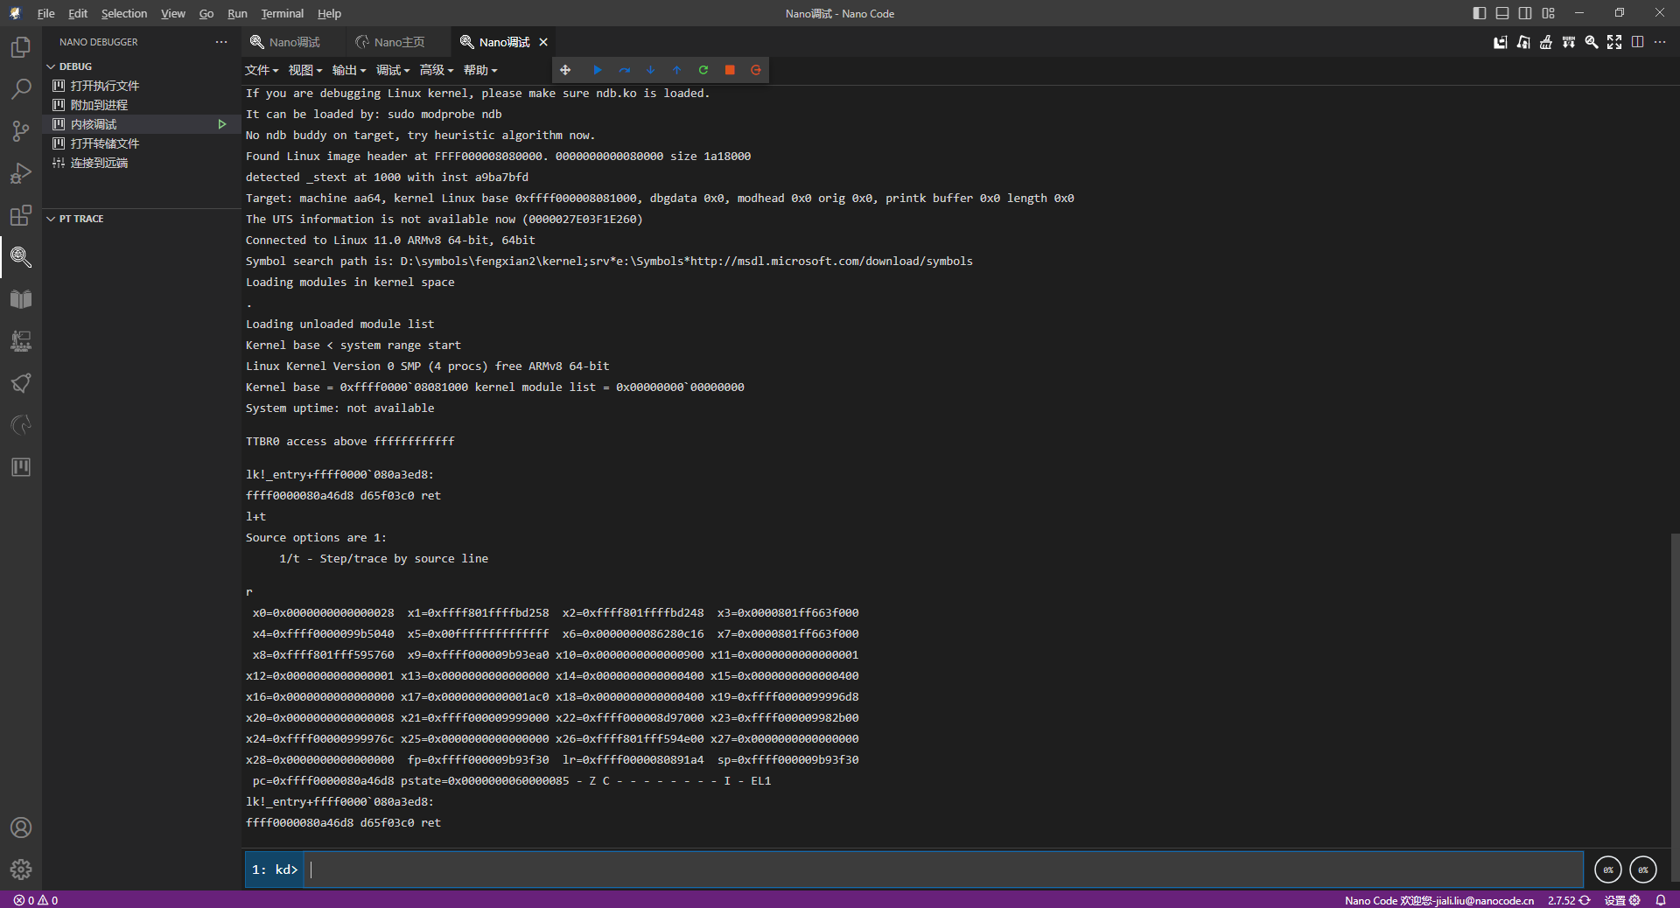Open the 输出 dropdown menu

349,70
